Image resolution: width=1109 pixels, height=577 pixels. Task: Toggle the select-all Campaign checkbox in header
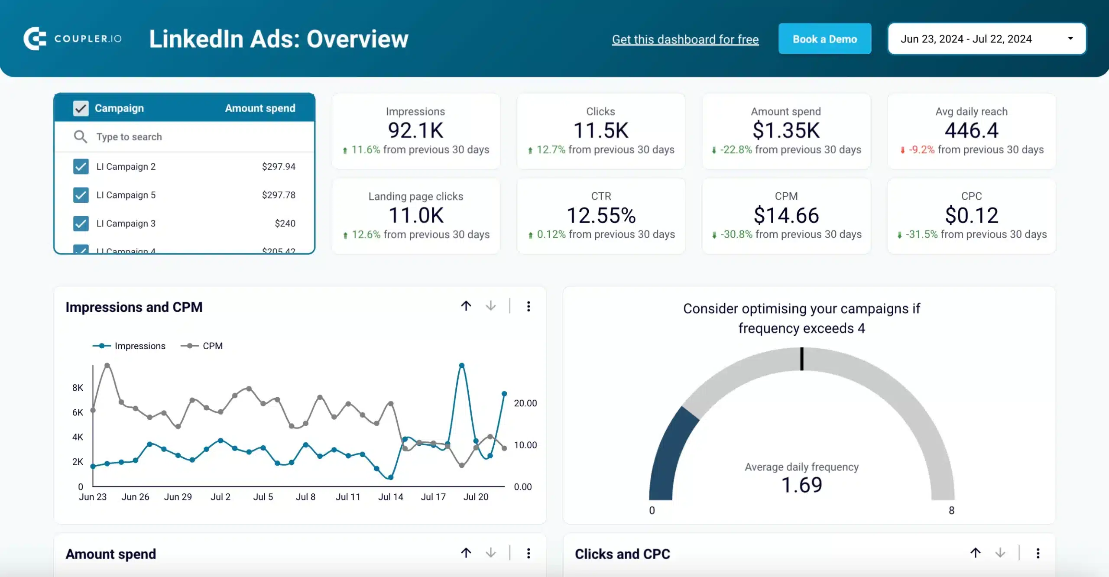81,108
